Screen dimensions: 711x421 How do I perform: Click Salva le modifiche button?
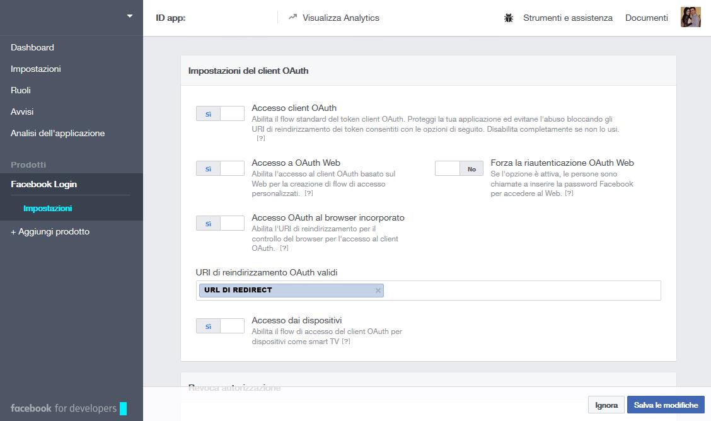click(666, 405)
